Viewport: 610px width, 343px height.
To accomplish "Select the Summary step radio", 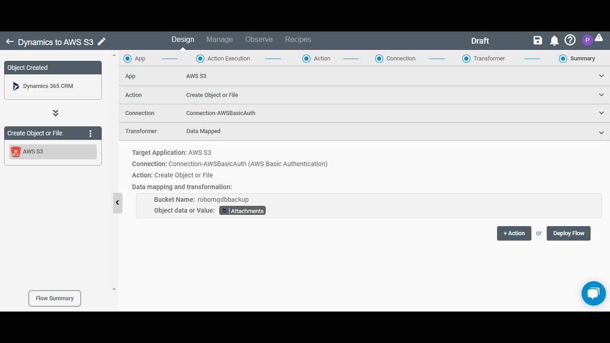I will pyautogui.click(x=563, y=59).
